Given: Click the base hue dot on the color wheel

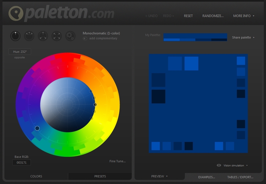Looking at the screenshot, I should point(37,128).
